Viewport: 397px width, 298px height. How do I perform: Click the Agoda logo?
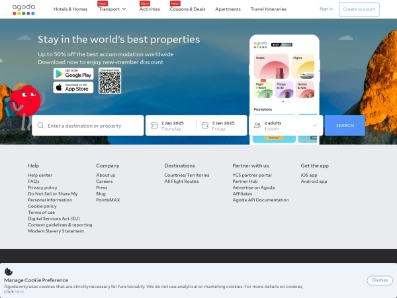click(24, 9)
